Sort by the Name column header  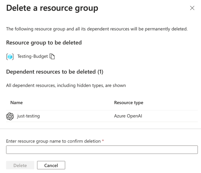click(x=16, y=103)
